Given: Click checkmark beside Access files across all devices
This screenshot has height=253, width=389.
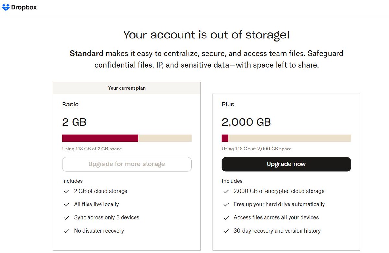Looking at the screenshot, I should coord(226,218).
